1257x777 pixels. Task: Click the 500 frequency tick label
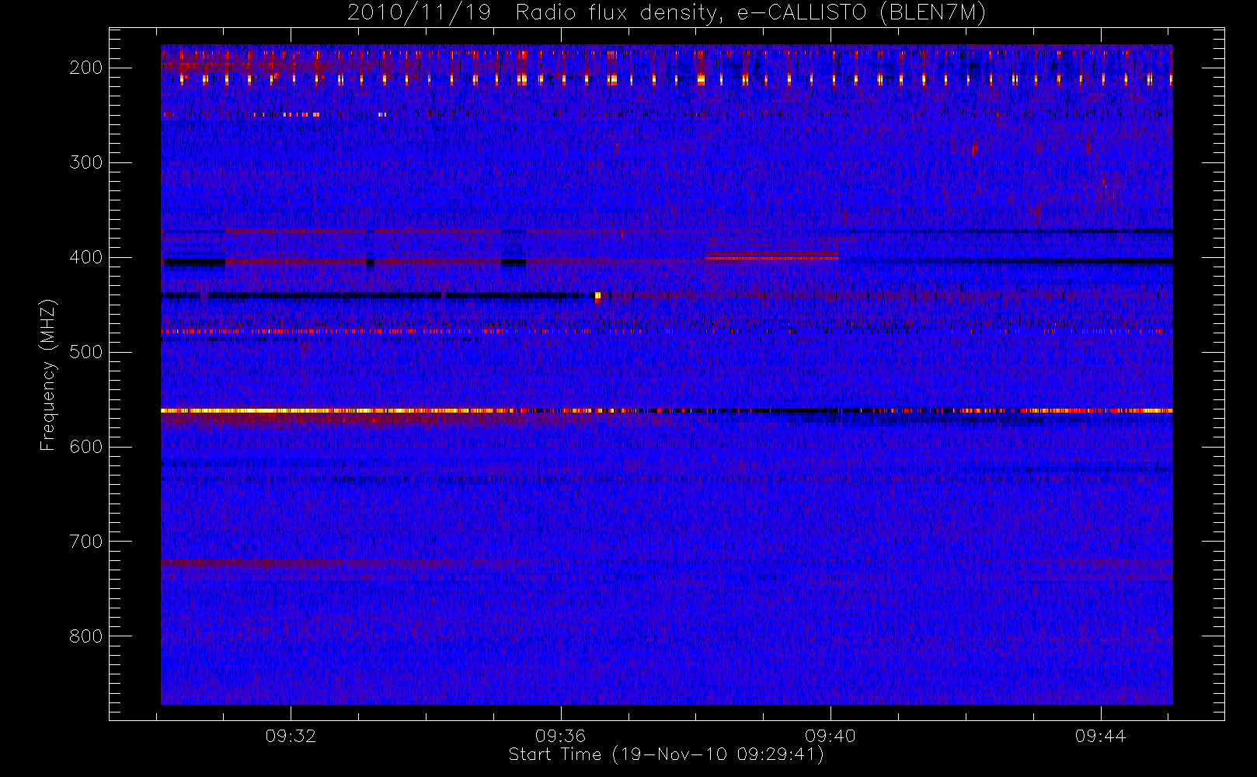85,352
